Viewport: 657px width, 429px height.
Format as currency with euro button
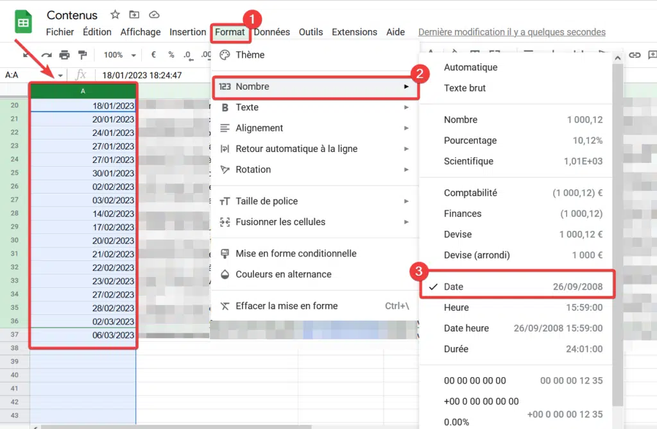click(153, 55)
